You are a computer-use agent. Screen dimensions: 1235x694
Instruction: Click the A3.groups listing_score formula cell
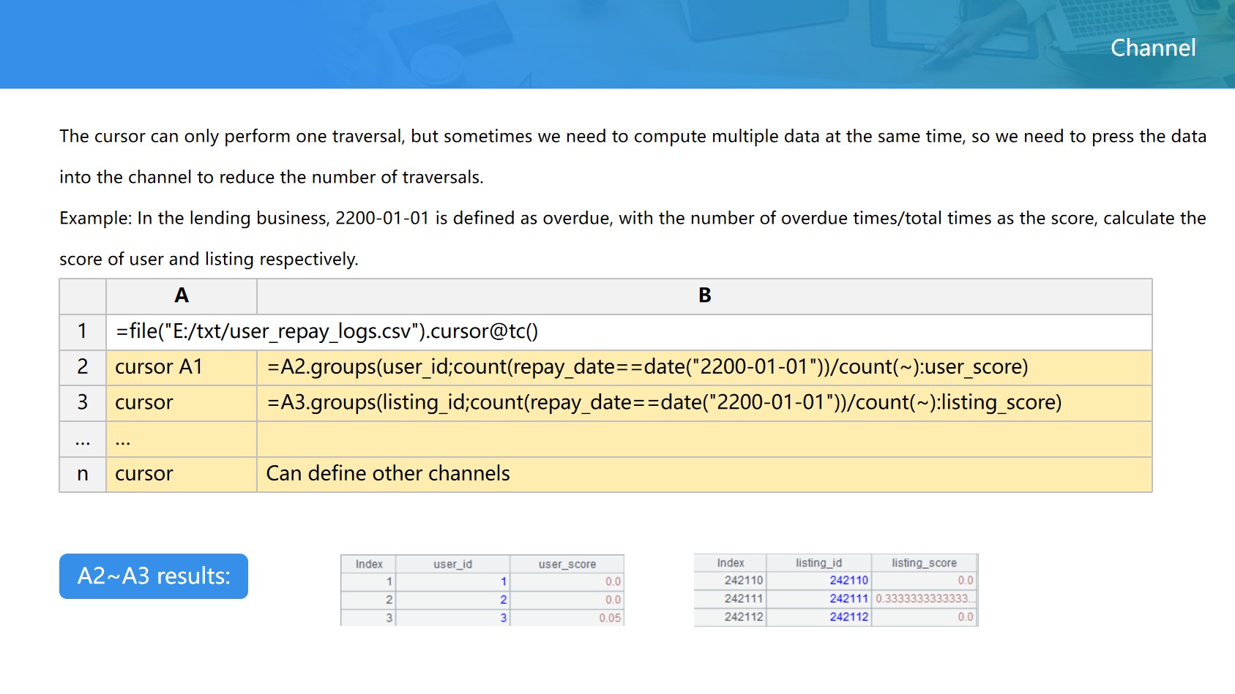point(664,403)
